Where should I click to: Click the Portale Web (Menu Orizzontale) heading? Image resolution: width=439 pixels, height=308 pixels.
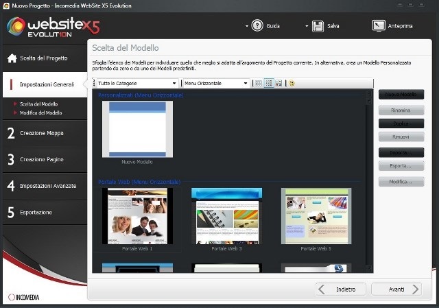click(x=139, y=182)
